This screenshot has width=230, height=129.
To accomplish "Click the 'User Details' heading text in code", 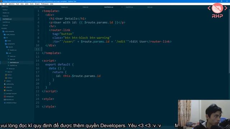I will tap(66, 19).
